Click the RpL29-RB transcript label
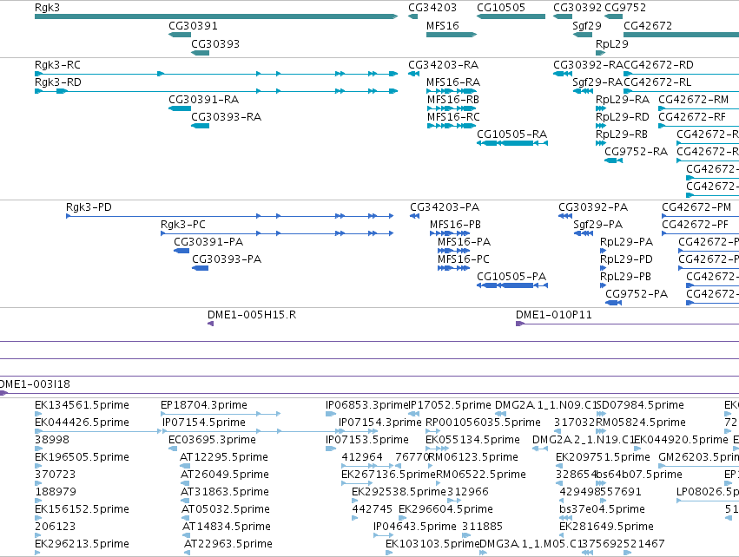The width and height of the screenshot is (739, 557). (622, 134)
